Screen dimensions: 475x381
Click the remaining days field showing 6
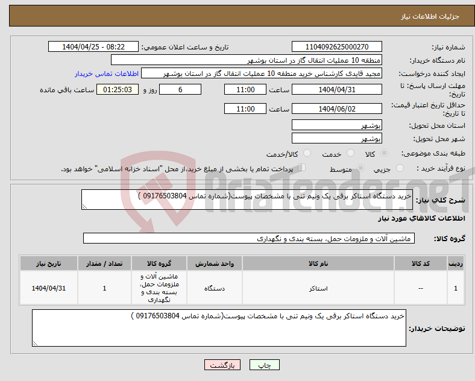tap(180, 89)
